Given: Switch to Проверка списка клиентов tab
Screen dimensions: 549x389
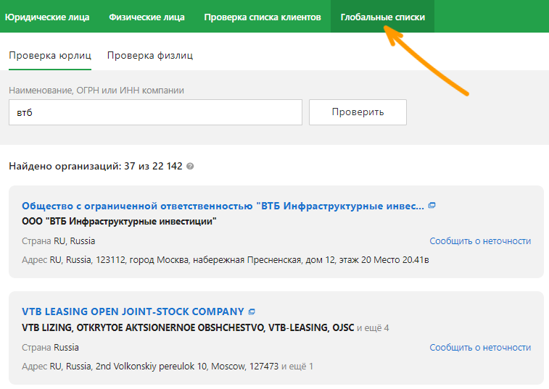Looking at the screenshot, I should 263,17.
